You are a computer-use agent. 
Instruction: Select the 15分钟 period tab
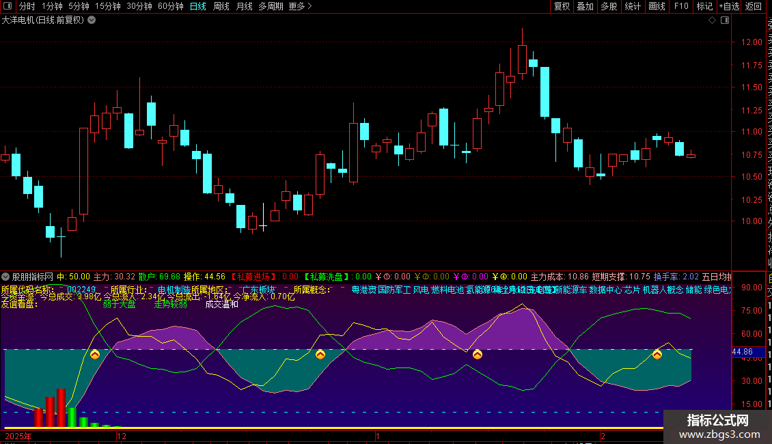(108, 6)
